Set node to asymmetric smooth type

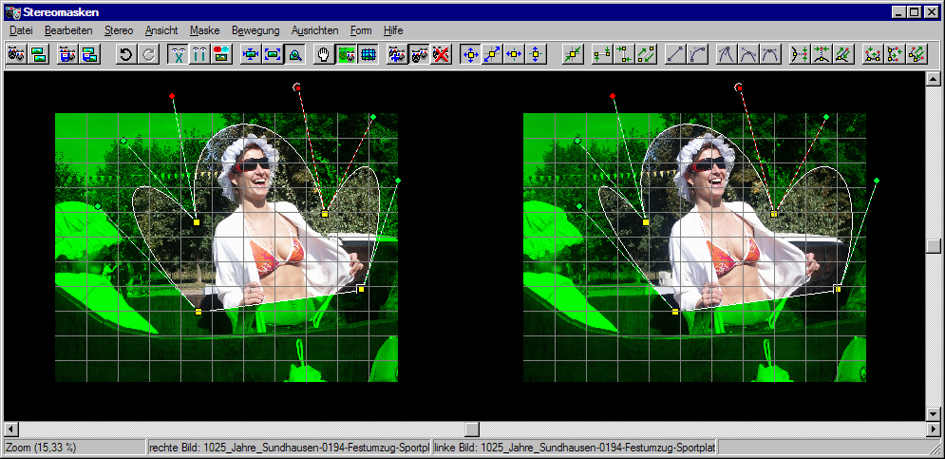click(749, 55)
